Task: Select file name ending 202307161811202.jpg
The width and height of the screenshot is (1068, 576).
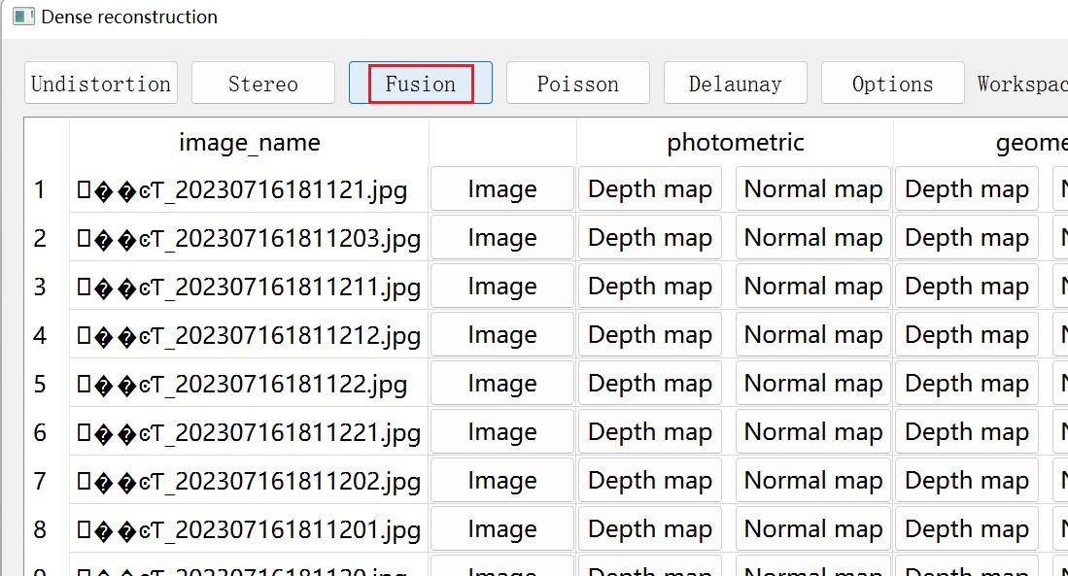Action: click(249, 482)
